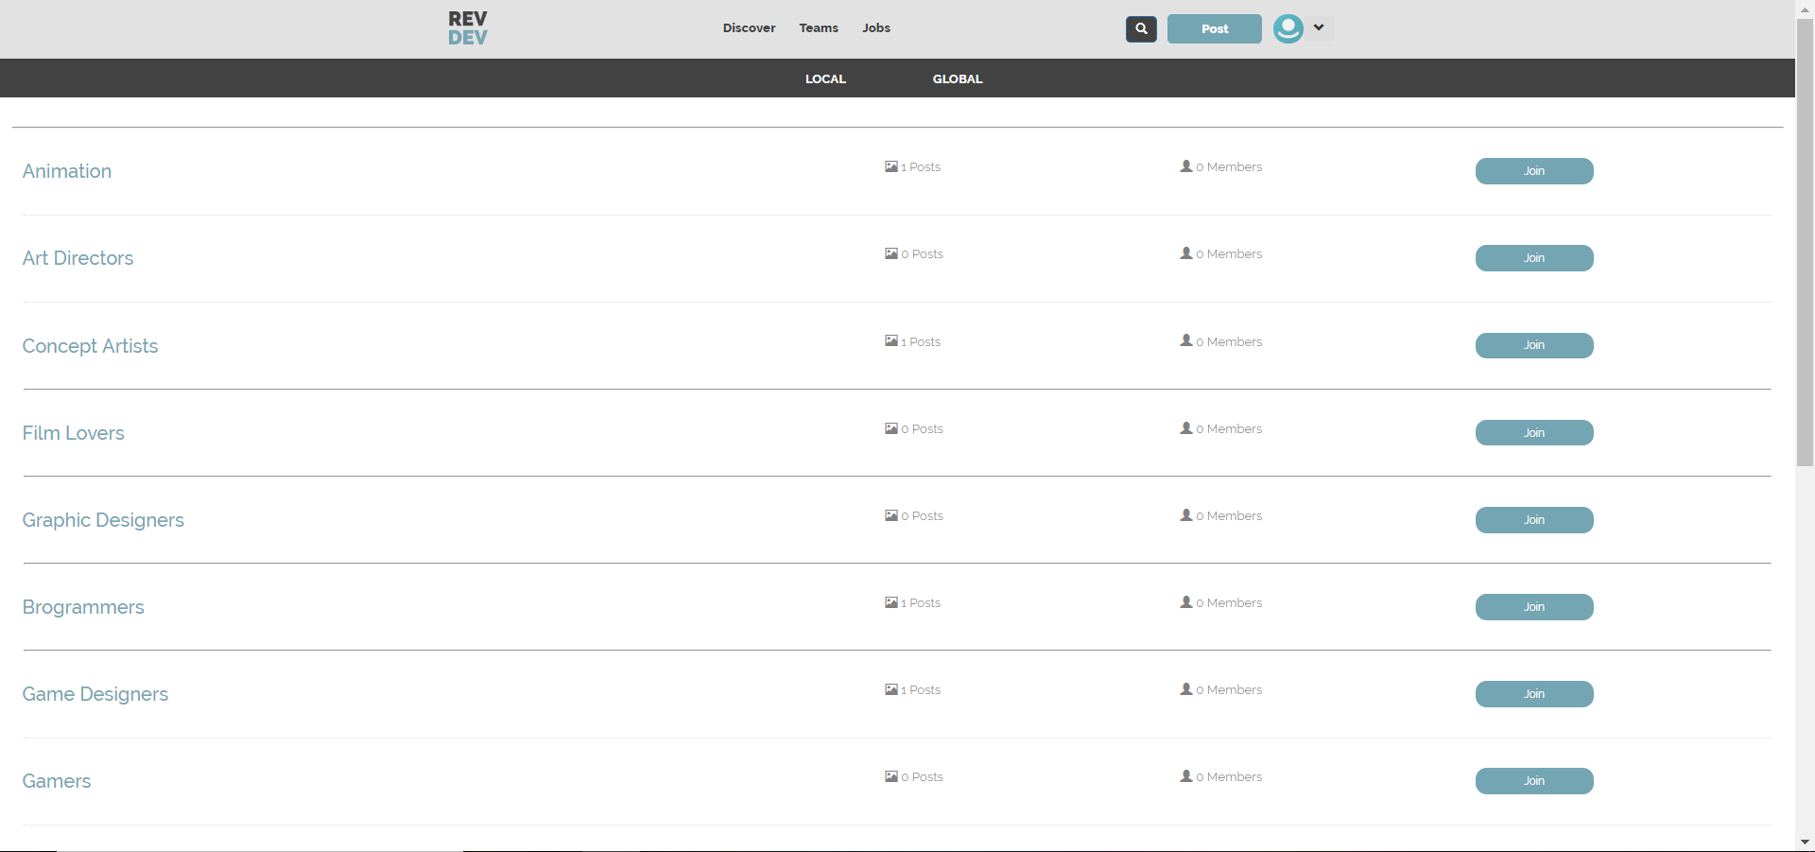Image resolution: width=1815 pixels, height=852 pixels.
Task: Join the Gamers group
Action: (1534, 781)
